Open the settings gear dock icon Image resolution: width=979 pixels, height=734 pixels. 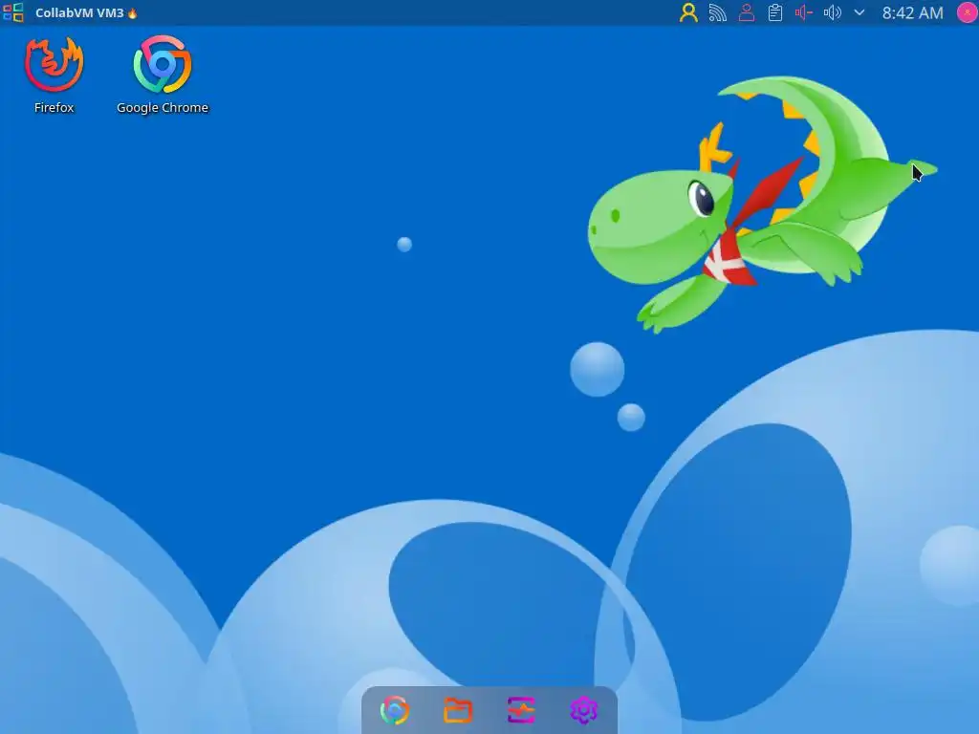[584, 710]
